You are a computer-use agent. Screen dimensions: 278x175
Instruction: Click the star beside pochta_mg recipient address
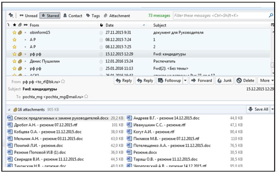(86, 97)
